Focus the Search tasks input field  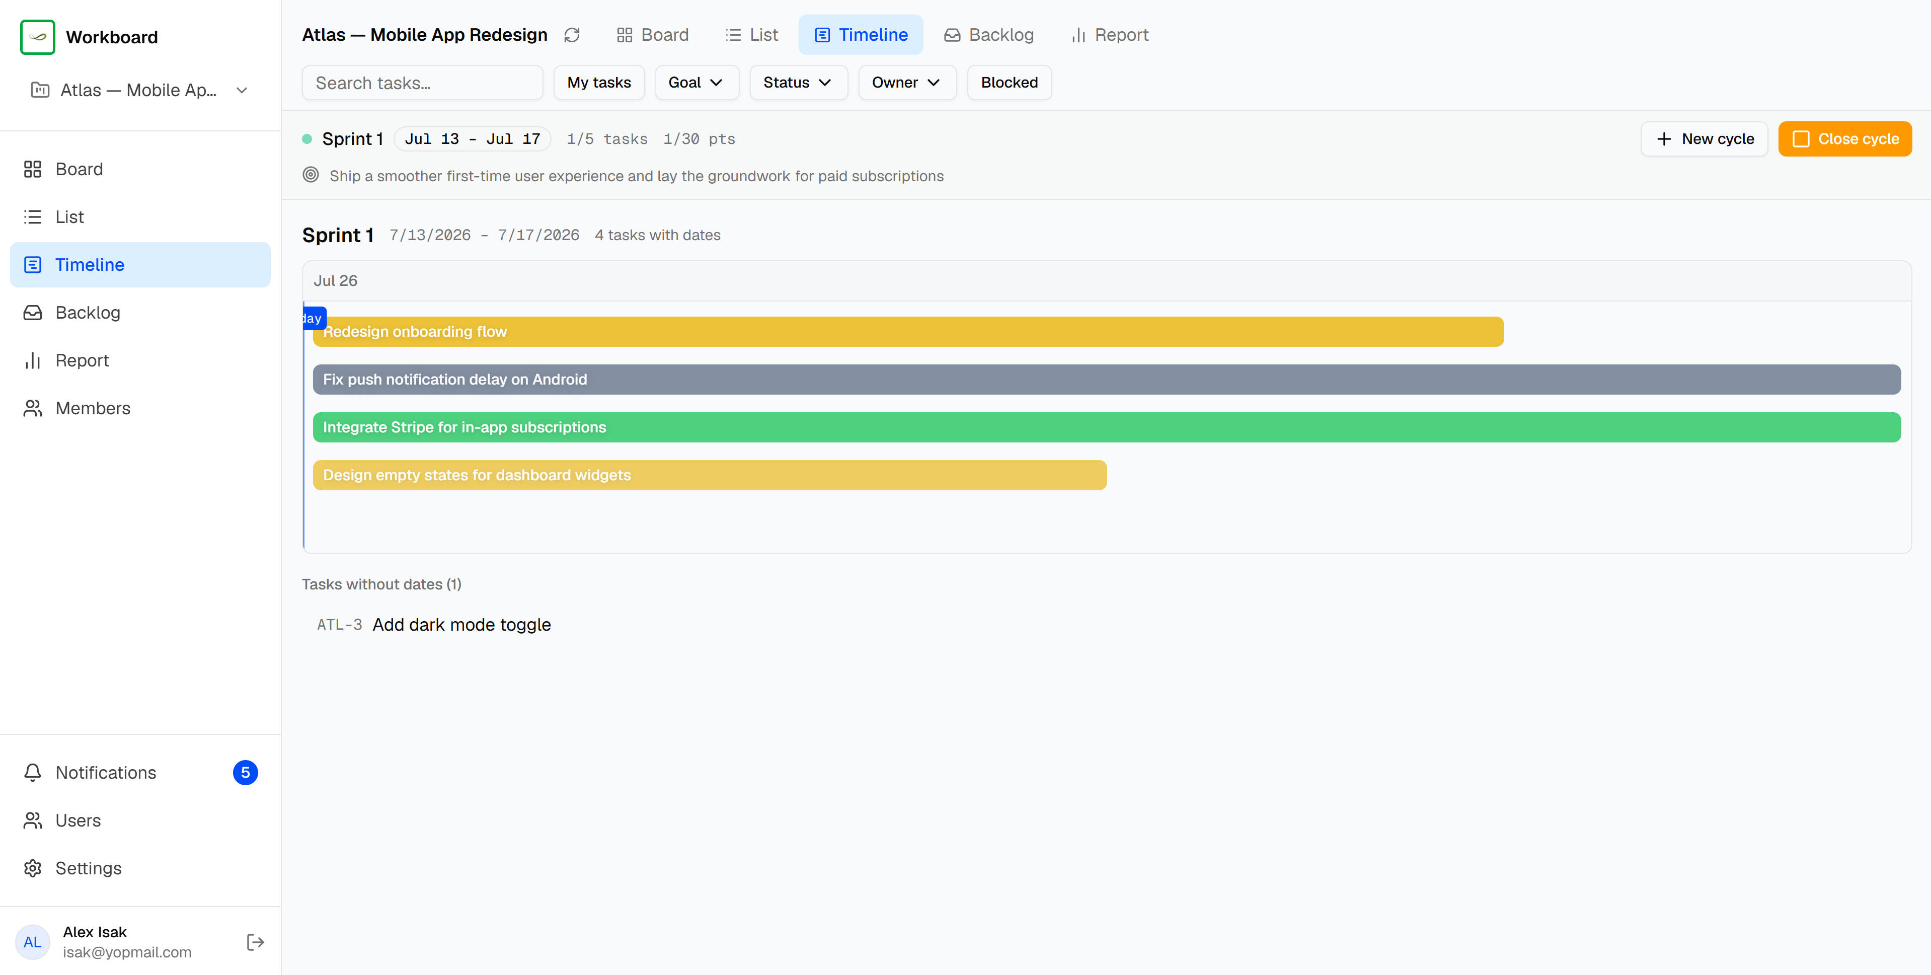coord(422,83)
